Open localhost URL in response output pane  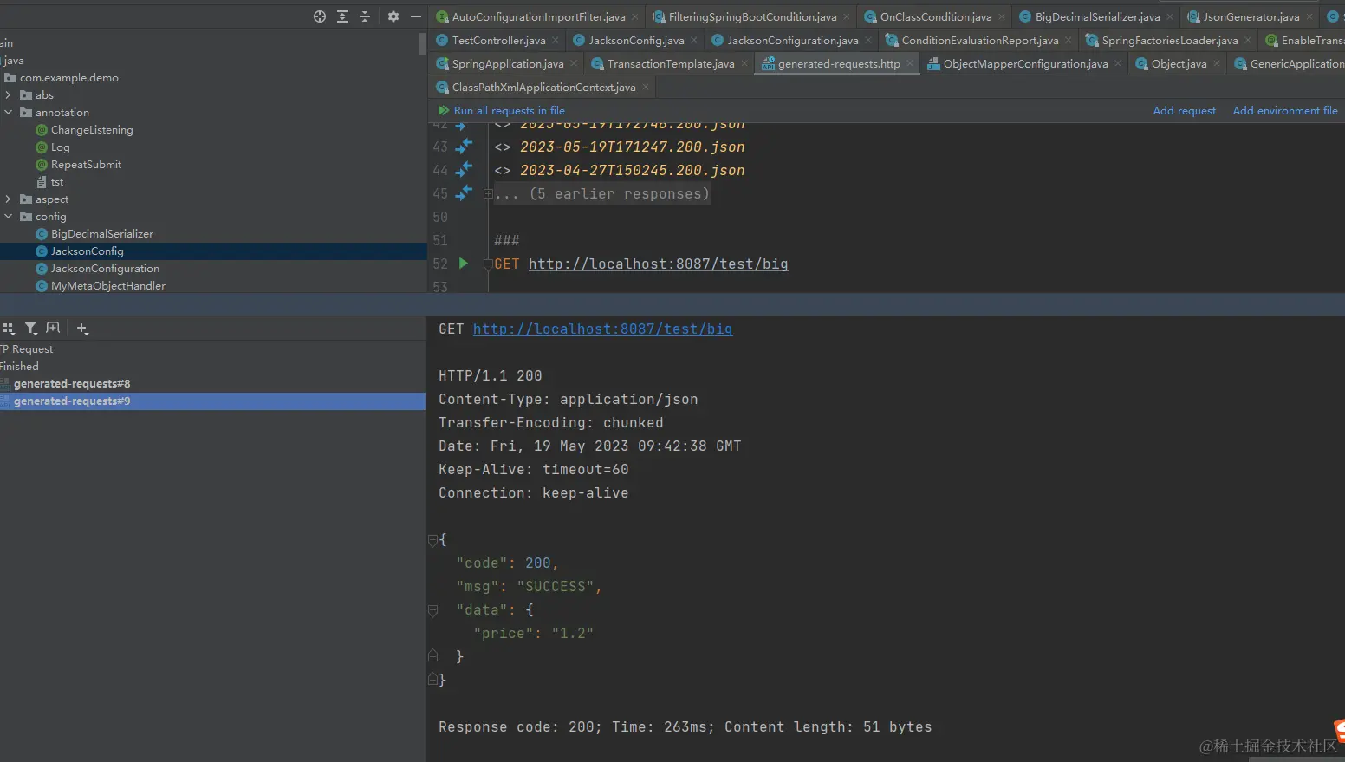point(602,329)
